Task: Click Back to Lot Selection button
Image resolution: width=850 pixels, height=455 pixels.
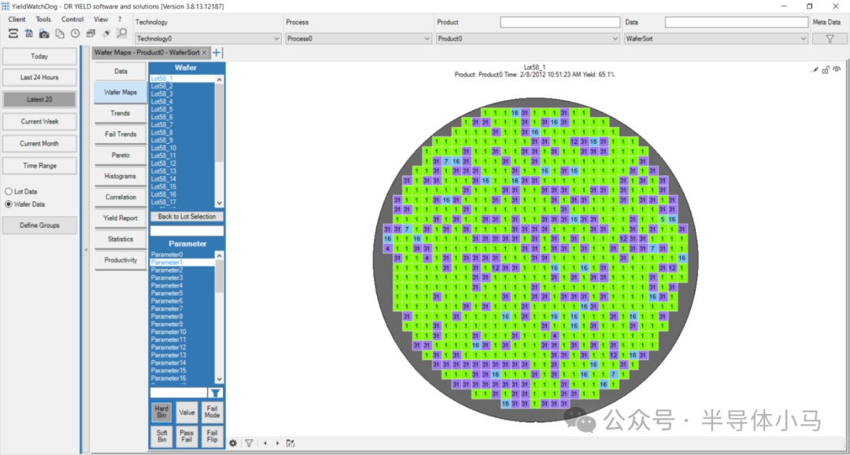Action: tap(187, 216)
